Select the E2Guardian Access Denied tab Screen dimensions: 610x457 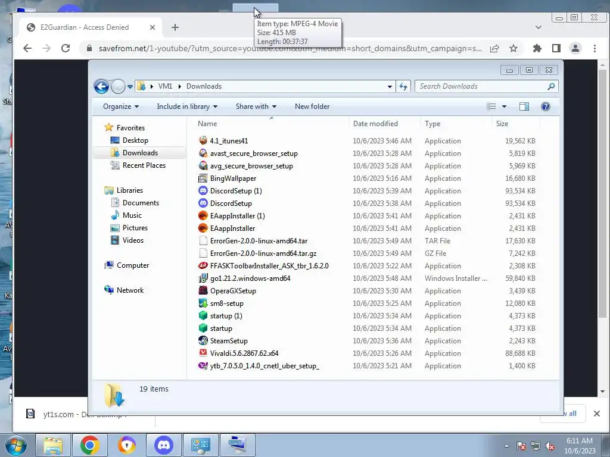pos(91,27)
